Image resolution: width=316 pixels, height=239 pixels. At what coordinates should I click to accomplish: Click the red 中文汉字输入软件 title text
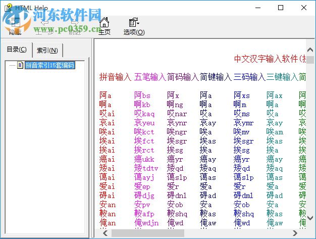pyautogui.click(x=270, y=59)
